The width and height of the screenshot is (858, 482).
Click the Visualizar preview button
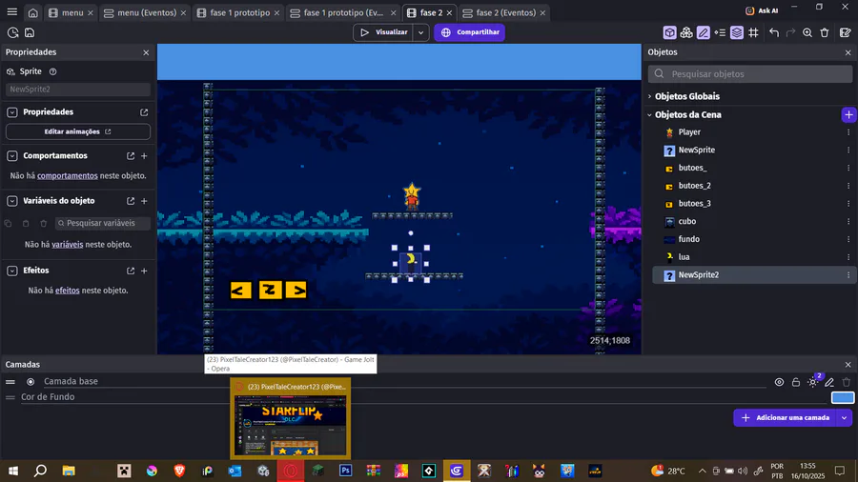click(383, 32)
